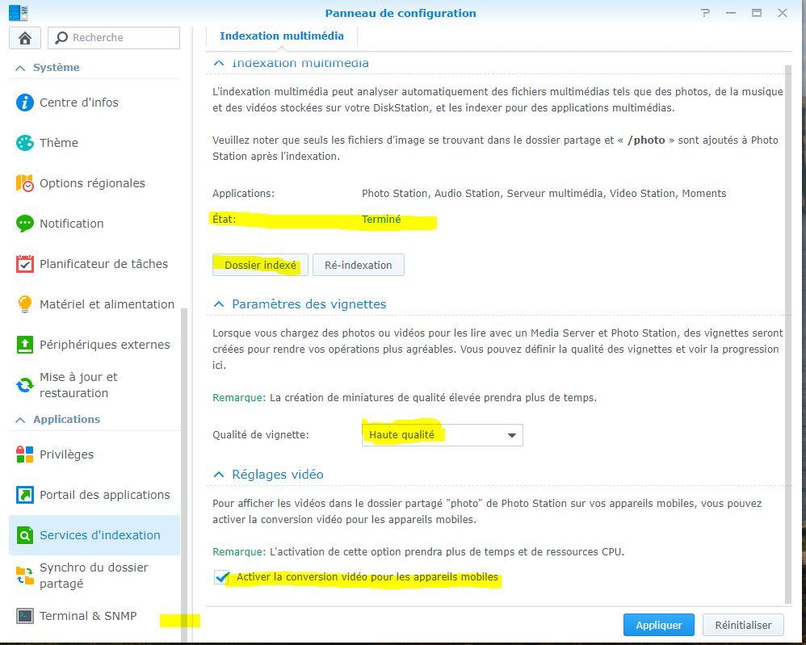Click the Portail des applications icon

pos(25,494)
